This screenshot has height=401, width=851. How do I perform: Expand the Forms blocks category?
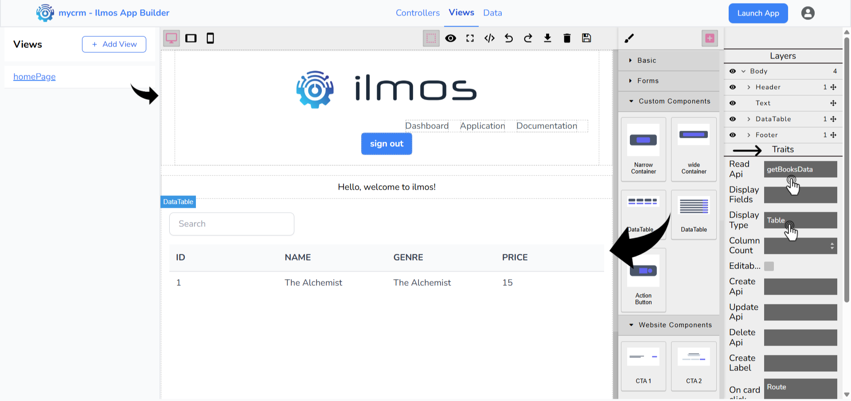click(x=668, y=81)
